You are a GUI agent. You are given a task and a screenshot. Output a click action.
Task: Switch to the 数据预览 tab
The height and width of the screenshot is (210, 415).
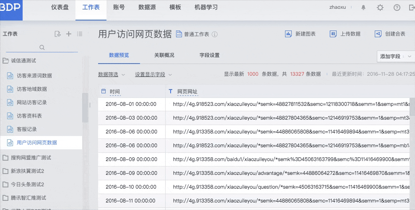[119, 55]
